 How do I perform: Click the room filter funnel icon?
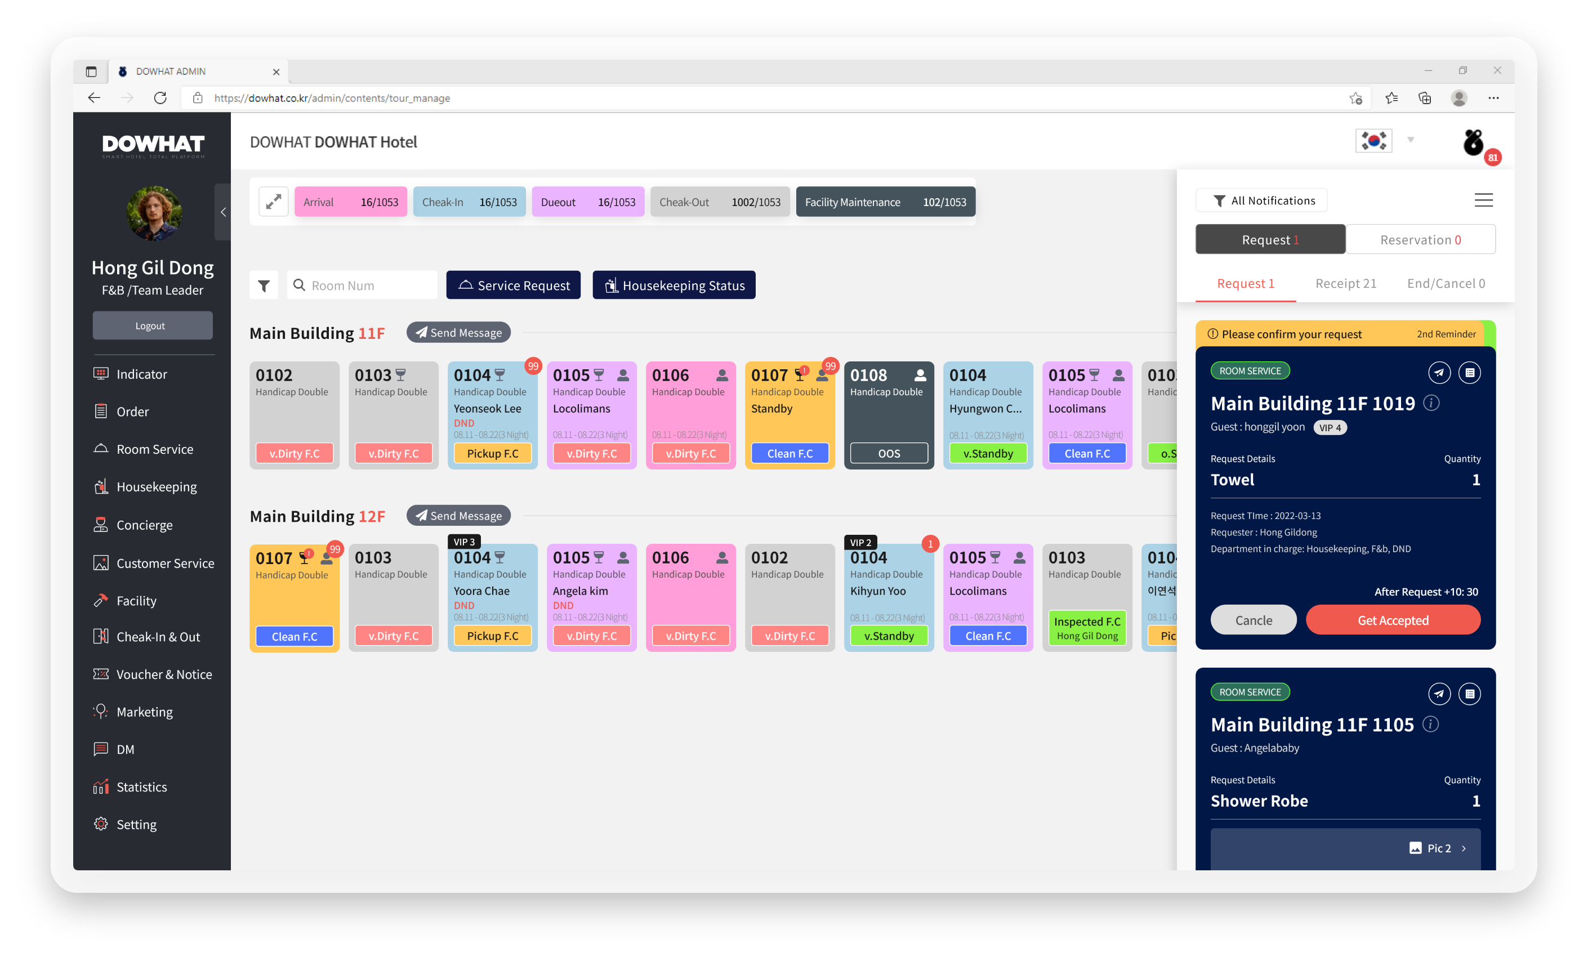click(264, 285)
